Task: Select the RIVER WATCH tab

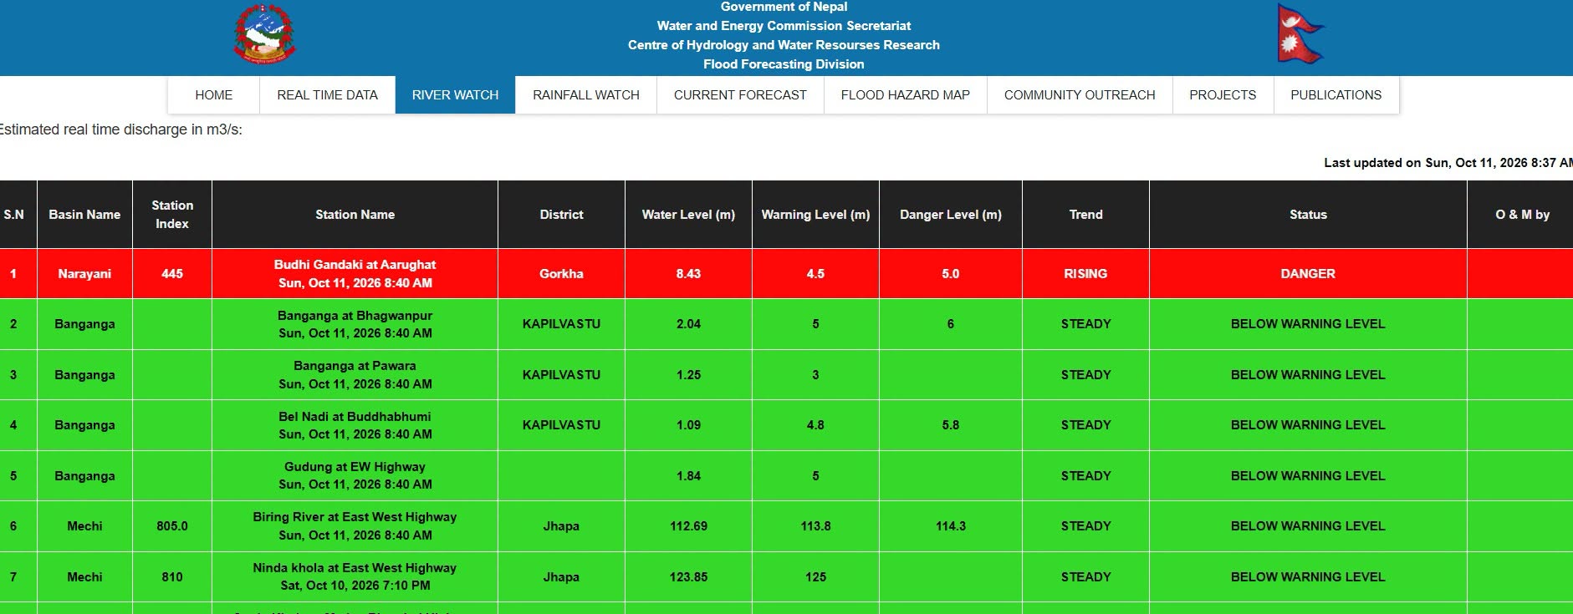Action: pos(455,95)
